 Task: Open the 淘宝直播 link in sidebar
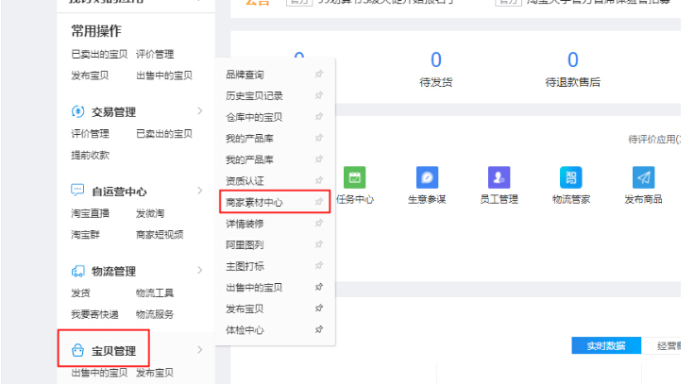pos(91,213)
